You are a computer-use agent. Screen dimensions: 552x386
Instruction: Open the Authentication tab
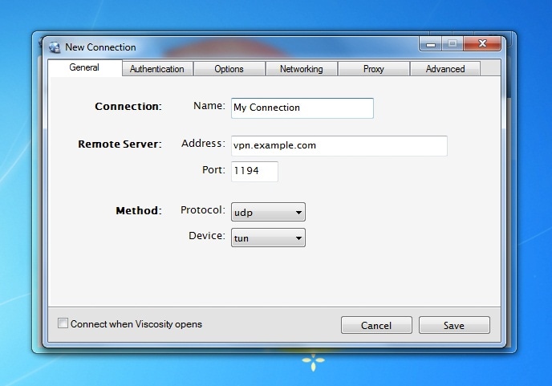[x=157, y=69]
